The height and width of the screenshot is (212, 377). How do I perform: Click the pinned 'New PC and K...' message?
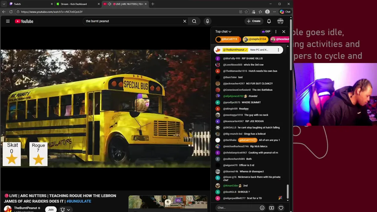click(x=259, y=50)
